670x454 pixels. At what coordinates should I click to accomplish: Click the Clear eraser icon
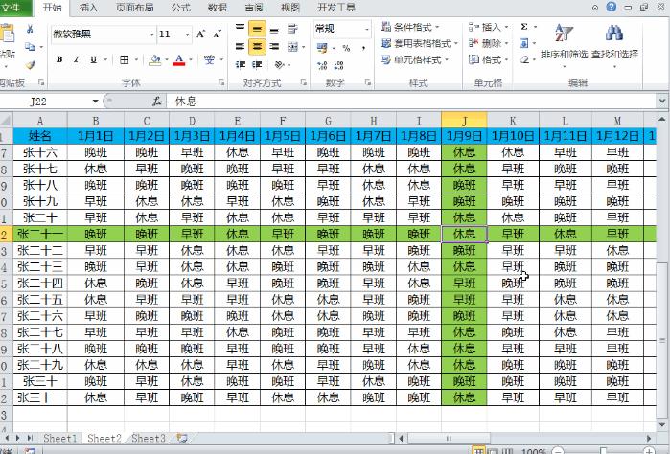coord(524,59)
